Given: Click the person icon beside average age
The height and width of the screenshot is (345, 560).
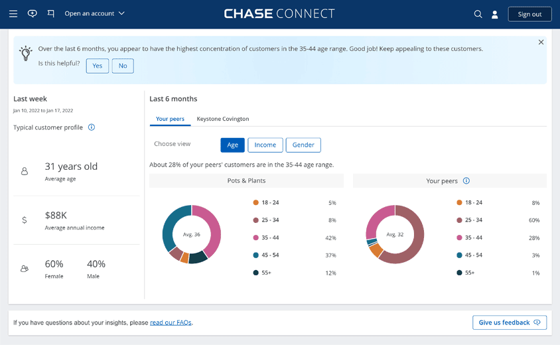Looking at the screenshot, I should click(25, 171).
